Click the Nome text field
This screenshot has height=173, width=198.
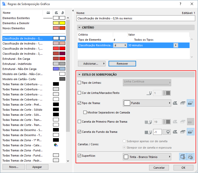(x=136, y=18)
